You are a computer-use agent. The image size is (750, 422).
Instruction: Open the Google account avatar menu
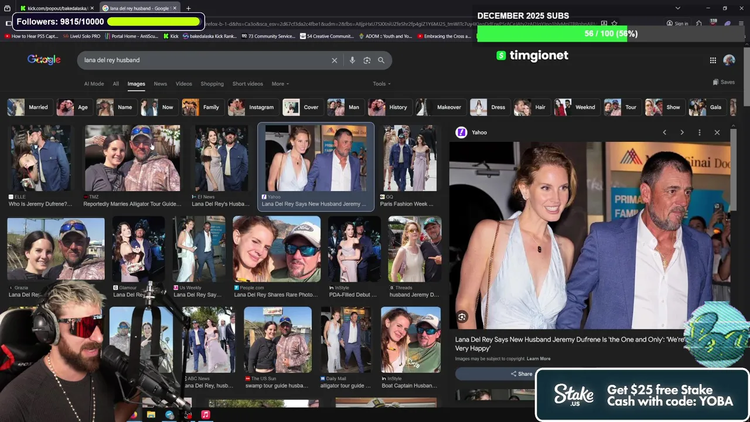(x=729, y=60)
